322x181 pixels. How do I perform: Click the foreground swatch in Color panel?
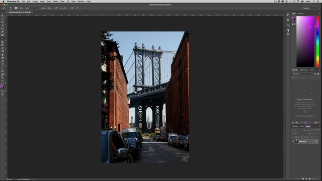pos(293,18)
